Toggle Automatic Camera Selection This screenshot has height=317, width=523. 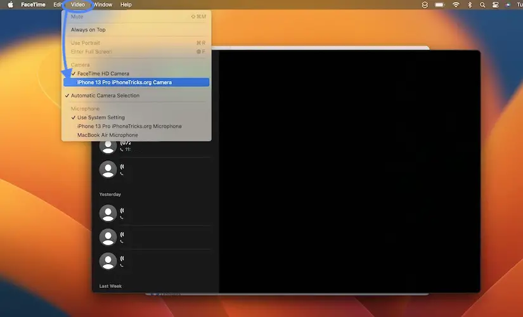pos(105,96)
